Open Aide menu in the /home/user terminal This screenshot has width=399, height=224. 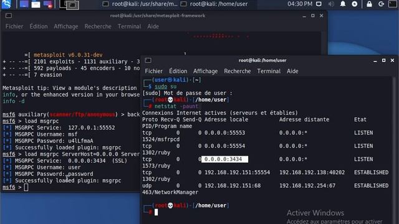[292, 71]
